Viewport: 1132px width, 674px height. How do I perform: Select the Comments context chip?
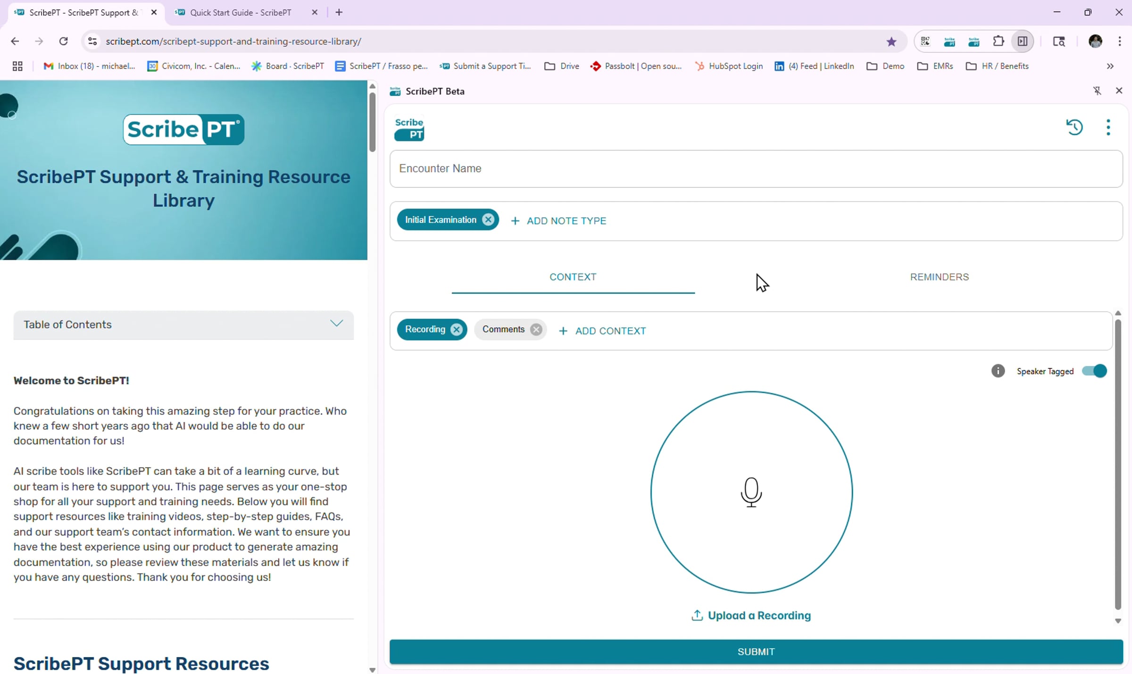[x=503, y=330]
